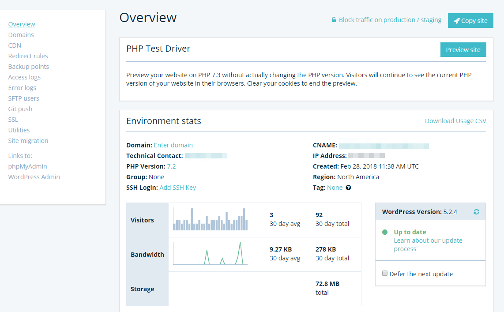
Task: Click the Bandwidth row label
Action: pyautogui.click(x=147, y=255)
